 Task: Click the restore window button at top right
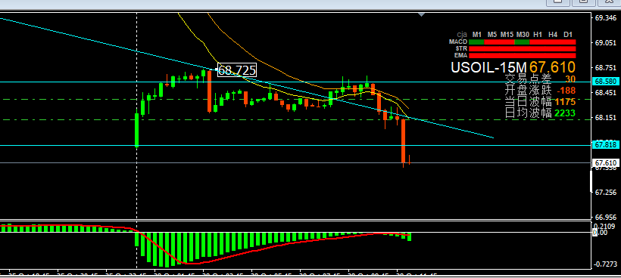coord(583,2)
